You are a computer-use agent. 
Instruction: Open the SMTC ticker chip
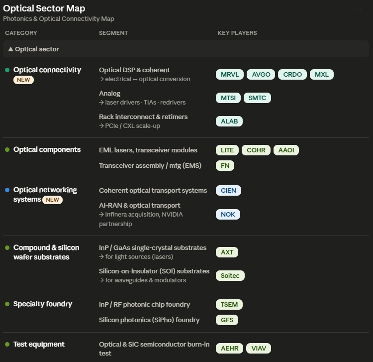(257, 98)
